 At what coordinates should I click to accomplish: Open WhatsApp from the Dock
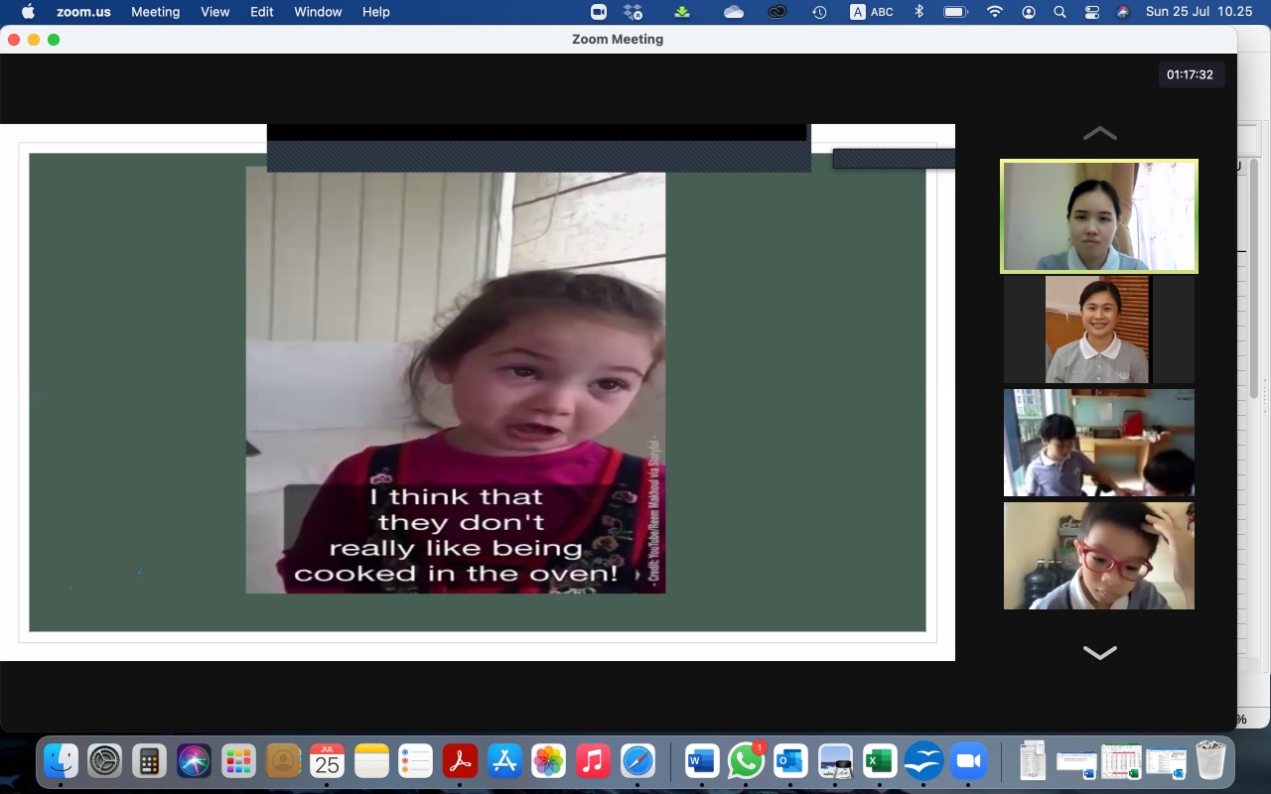(x=747, y=761)
